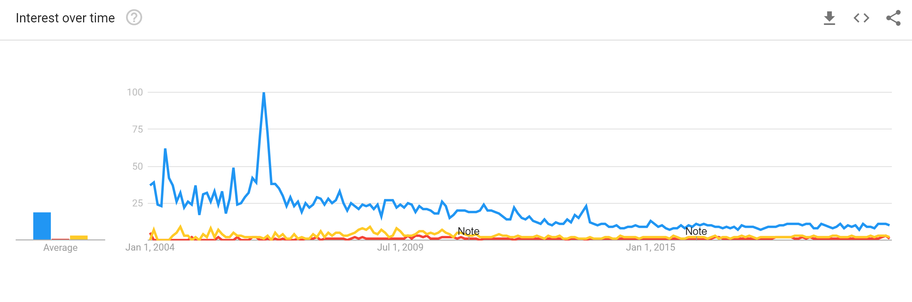
Task: Click the 100 y-axis label
Action: [x=135, y=92]
